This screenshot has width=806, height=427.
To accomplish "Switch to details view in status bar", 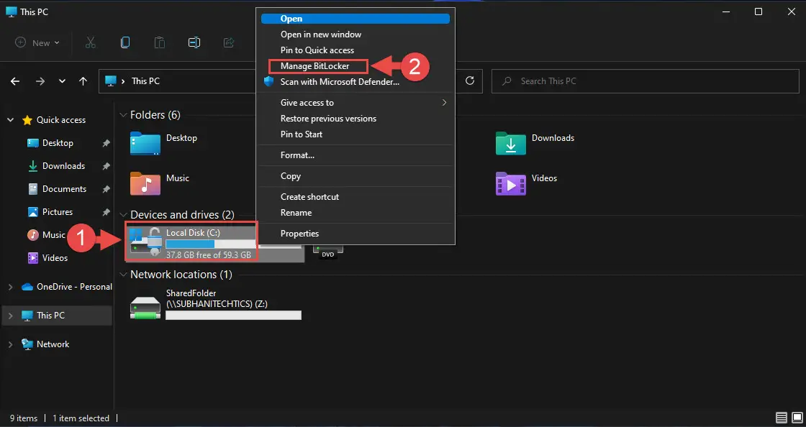I will [x=782, y=418].
